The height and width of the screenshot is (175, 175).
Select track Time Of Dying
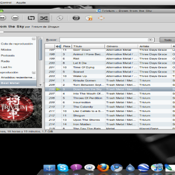(110, 67)
